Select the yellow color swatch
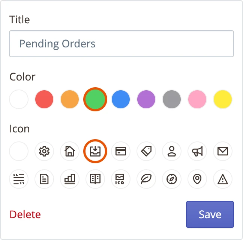Image resolution: width=243 pixels, height=240 pixels. (223, 100)
